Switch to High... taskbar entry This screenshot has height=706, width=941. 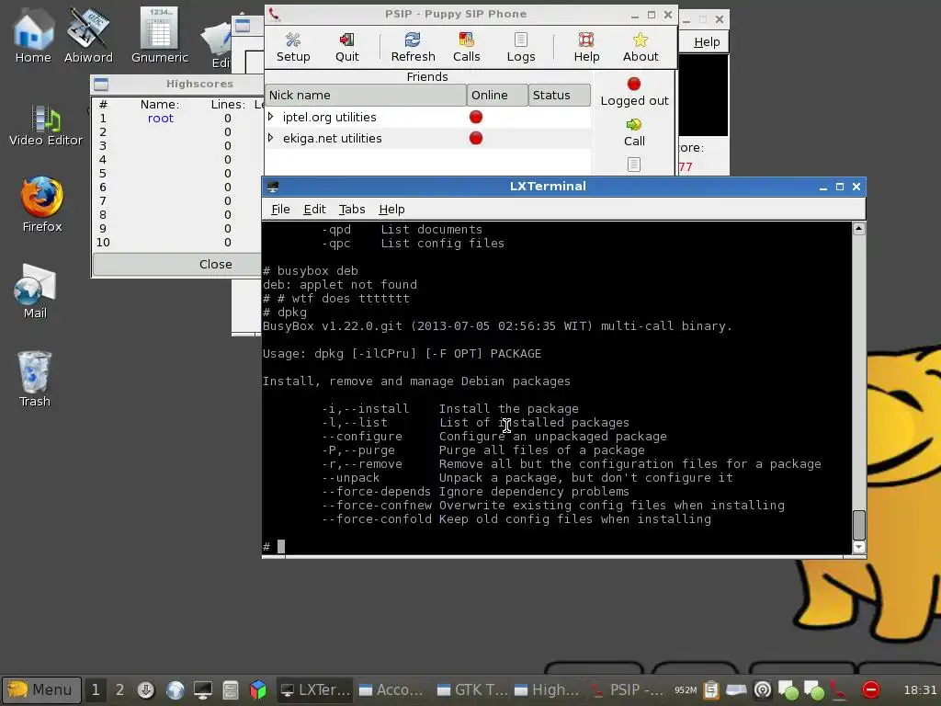click(549, 689)
